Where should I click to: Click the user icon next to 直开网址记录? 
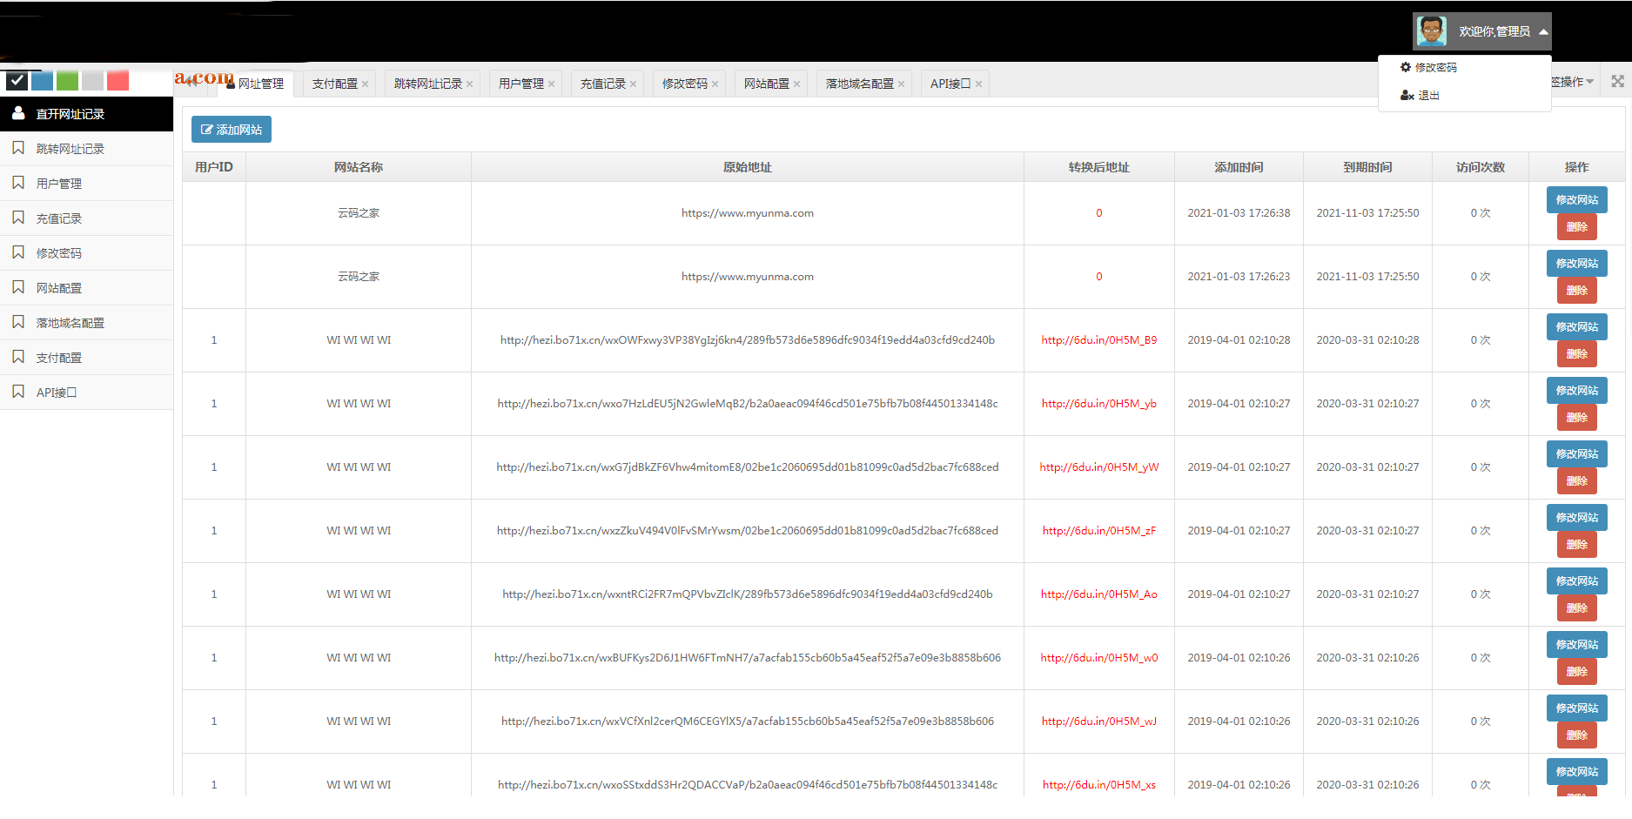coord(18,113)
